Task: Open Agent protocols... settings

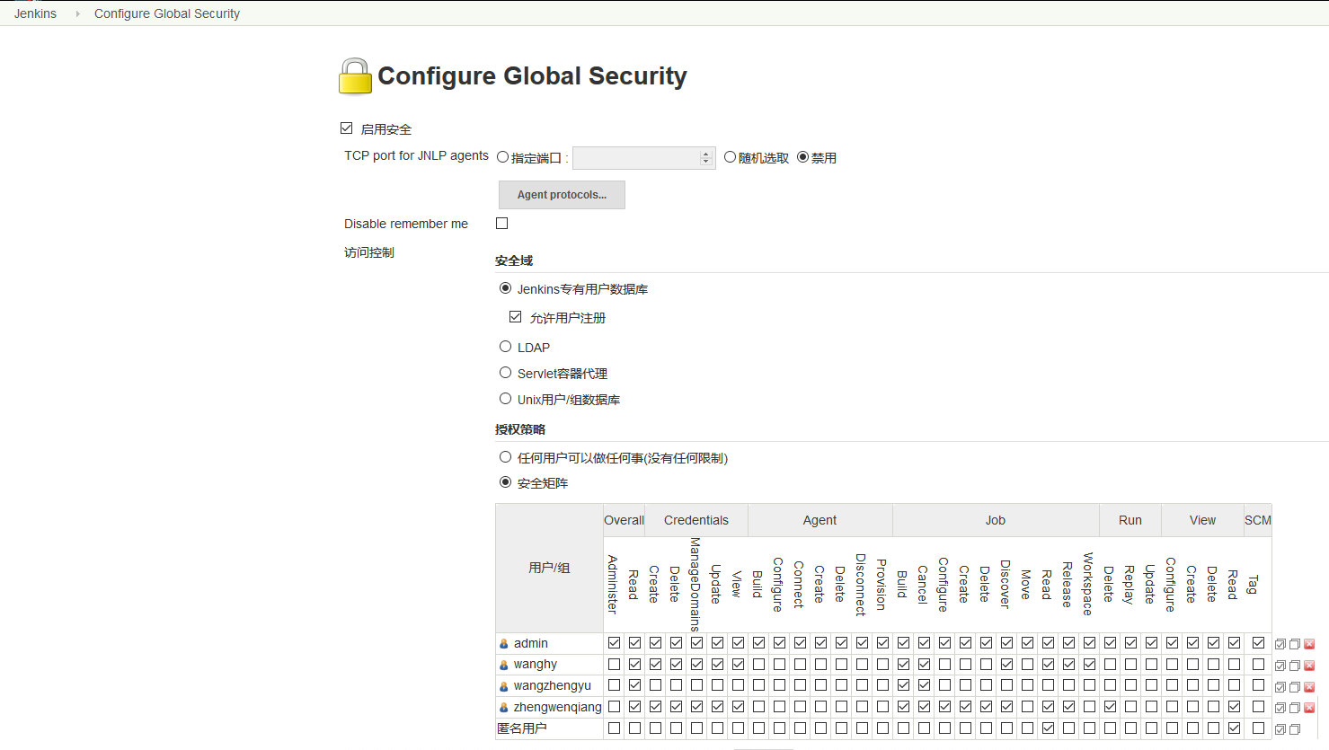Action: click(x=562, y=195)
